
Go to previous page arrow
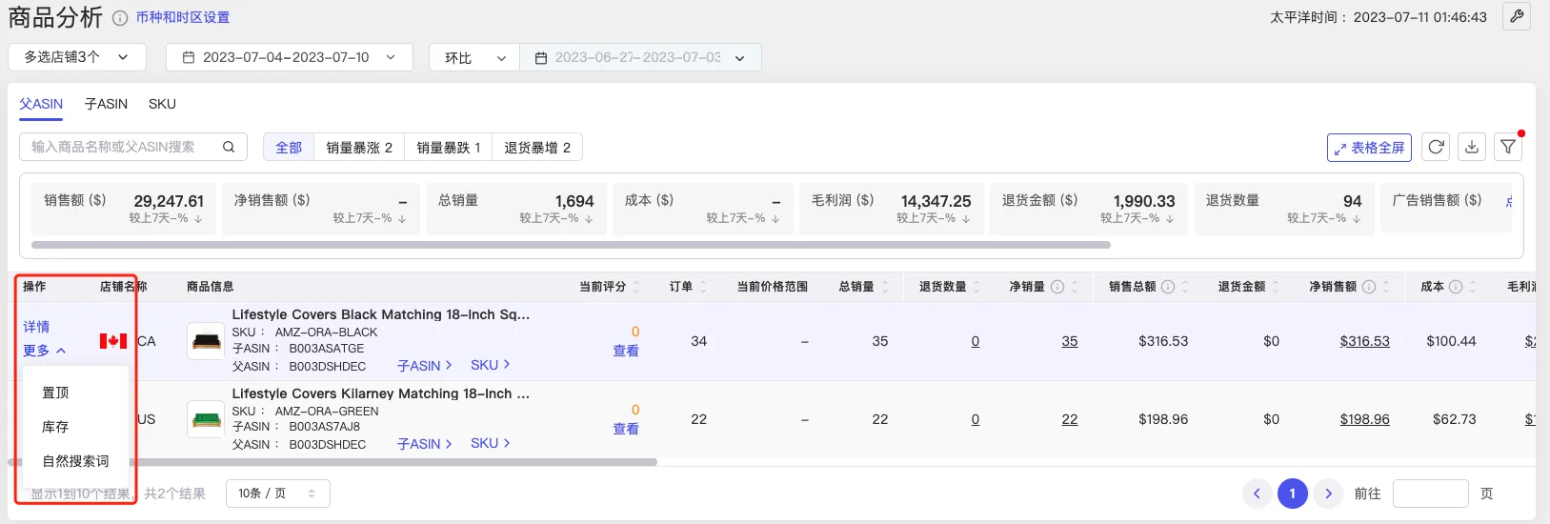click(x=1257, y=494)
